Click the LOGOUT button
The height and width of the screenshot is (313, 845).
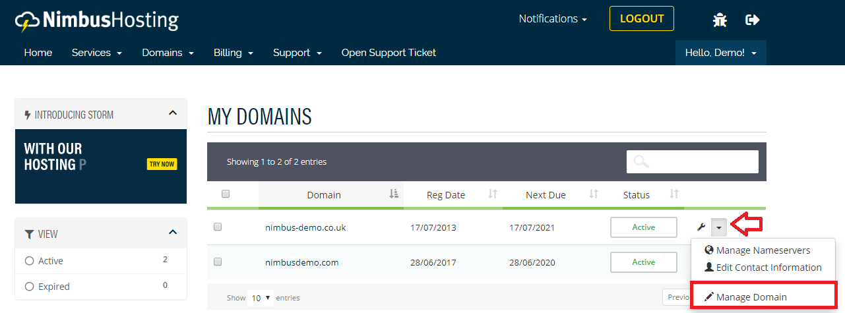[642, 18]
